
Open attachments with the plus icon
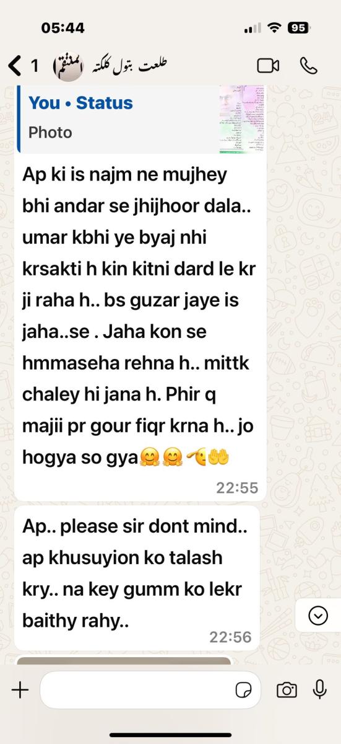20,689
